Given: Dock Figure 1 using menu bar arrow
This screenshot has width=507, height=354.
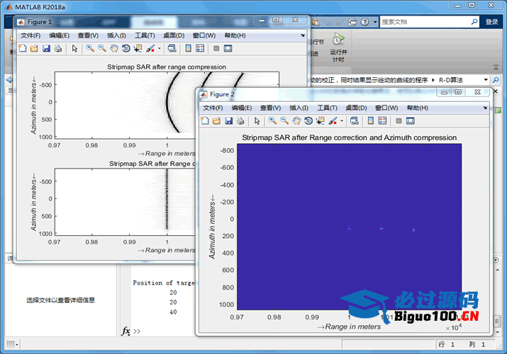Looking at the screenshot, I should click(303, 35).
